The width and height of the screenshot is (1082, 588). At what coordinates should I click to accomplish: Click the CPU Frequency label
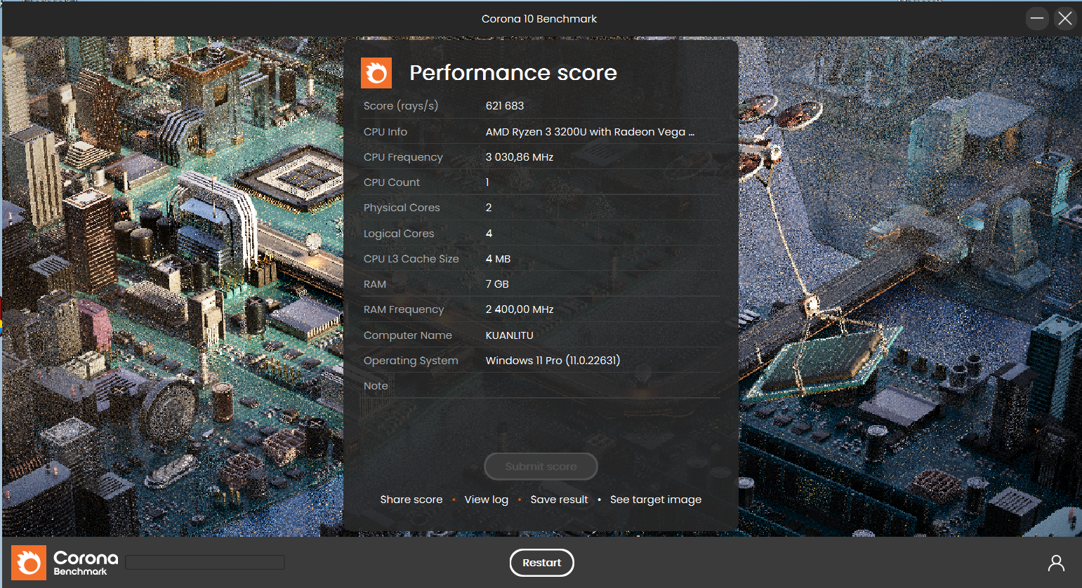(403, 157)
